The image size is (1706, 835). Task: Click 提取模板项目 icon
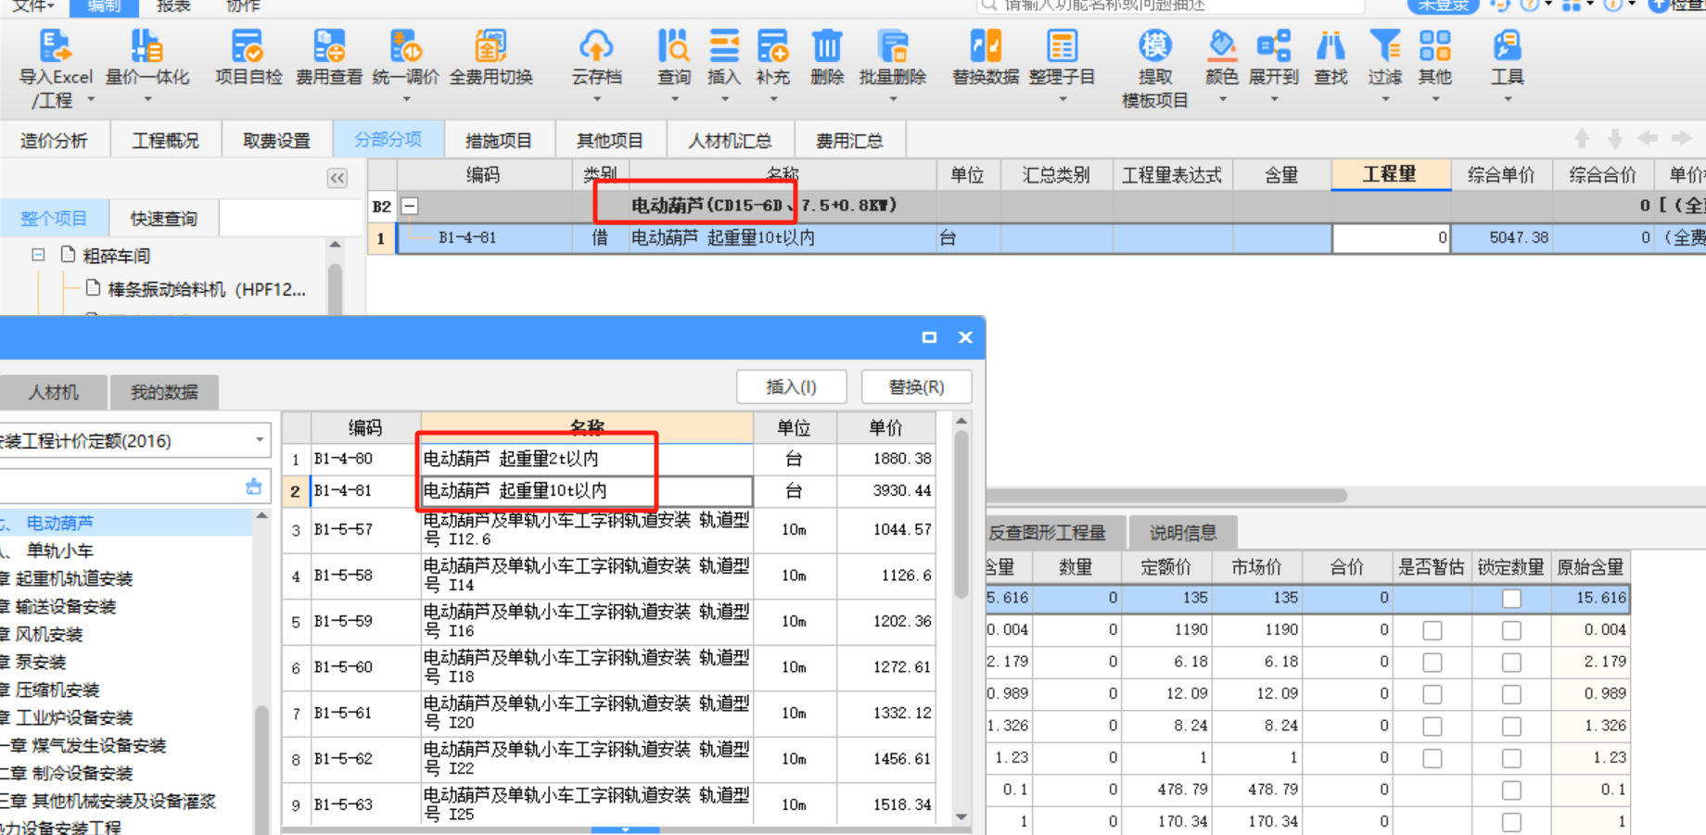point(1154,45)
